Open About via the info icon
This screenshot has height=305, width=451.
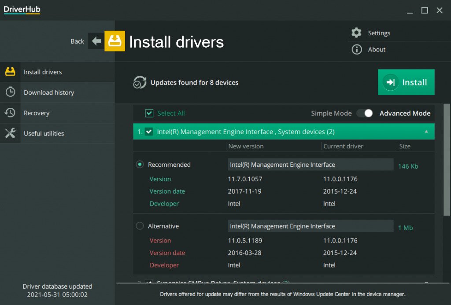tap(357, 49)
